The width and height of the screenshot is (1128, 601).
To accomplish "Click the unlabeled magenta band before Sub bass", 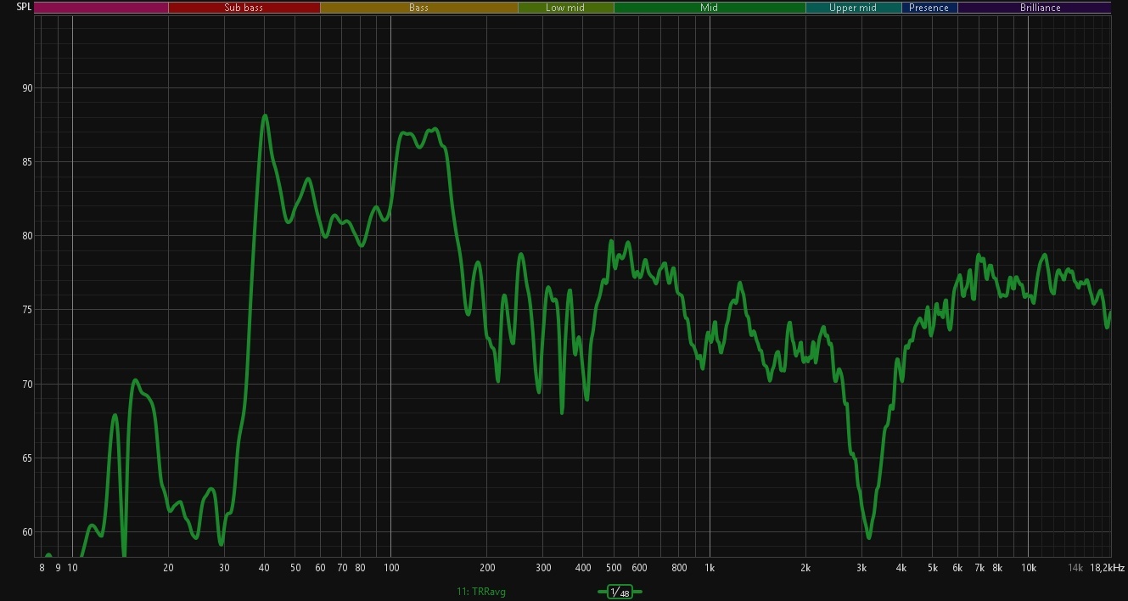I will click(x=101, y=8).
